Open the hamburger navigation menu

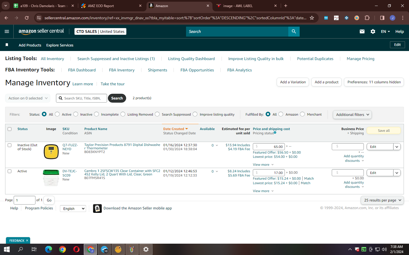coord(7,31)
